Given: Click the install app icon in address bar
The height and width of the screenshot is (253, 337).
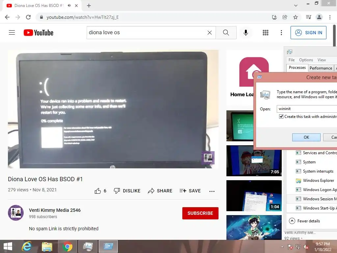Looking at the screenshot, I should tap(274, 17).
